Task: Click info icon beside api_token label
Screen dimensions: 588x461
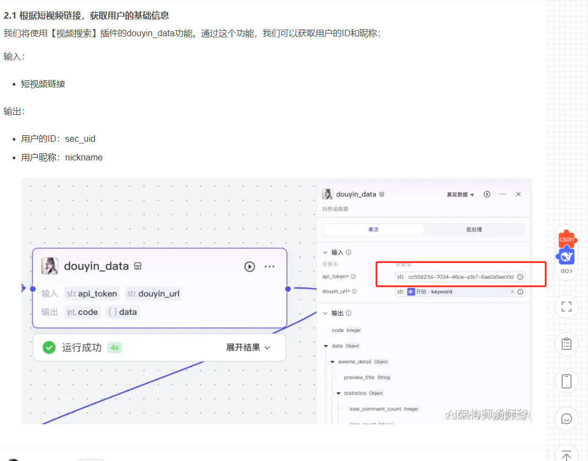Action: coord(353,276)
